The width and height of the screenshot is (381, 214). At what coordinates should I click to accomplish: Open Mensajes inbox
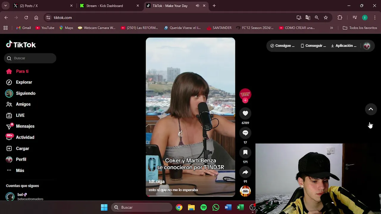20,126
